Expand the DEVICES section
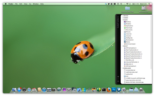Image resolution: width=155 pixels, height=97 pixels. [123, 16]
